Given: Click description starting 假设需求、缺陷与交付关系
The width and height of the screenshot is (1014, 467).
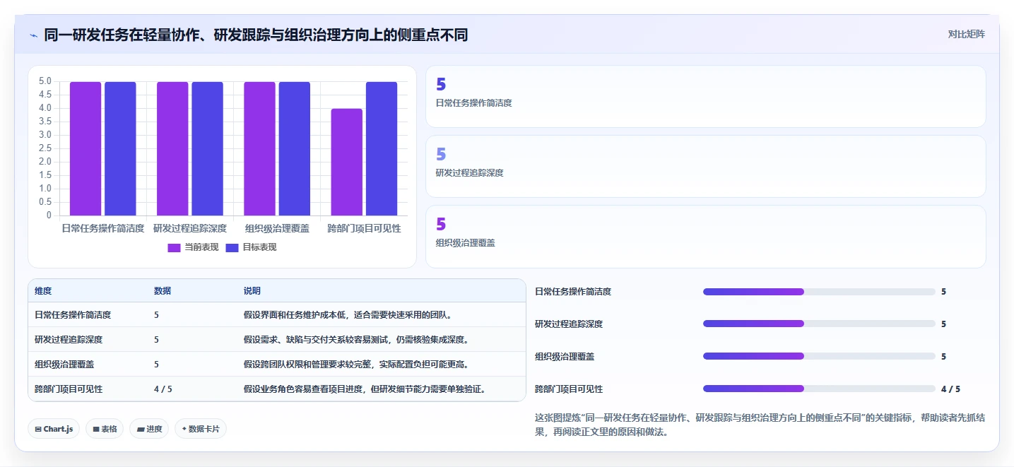Looking at the screenshot, I should point(356,340).
